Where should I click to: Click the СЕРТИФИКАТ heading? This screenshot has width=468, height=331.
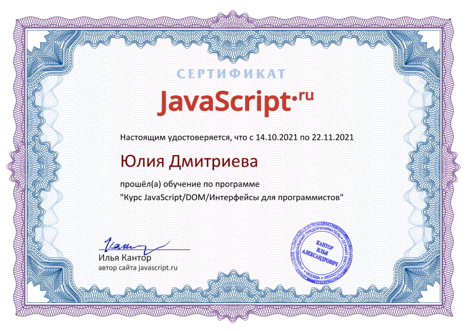click(230, 74)
